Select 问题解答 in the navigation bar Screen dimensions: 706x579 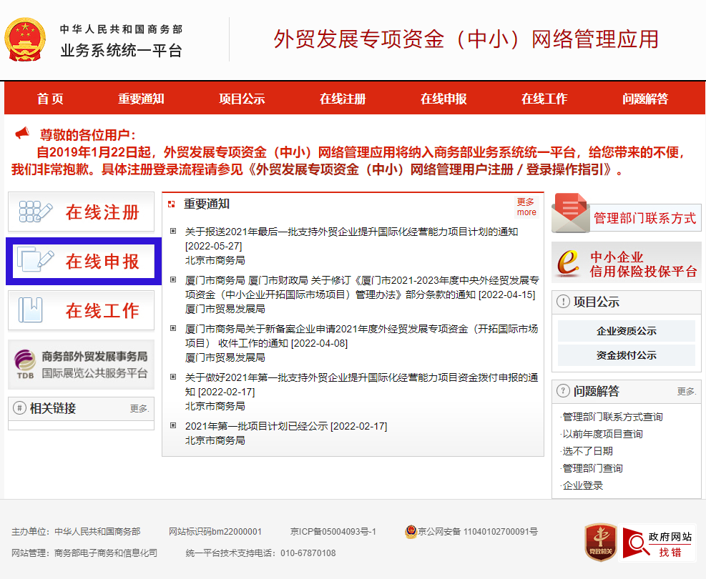[644, 99]
